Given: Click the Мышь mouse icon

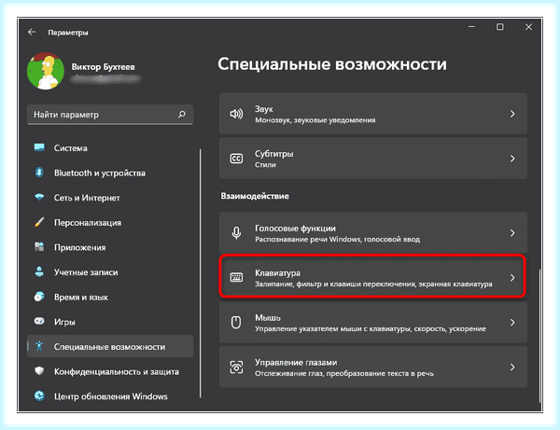Looking at the screenshot, I should tap(236, 322).
